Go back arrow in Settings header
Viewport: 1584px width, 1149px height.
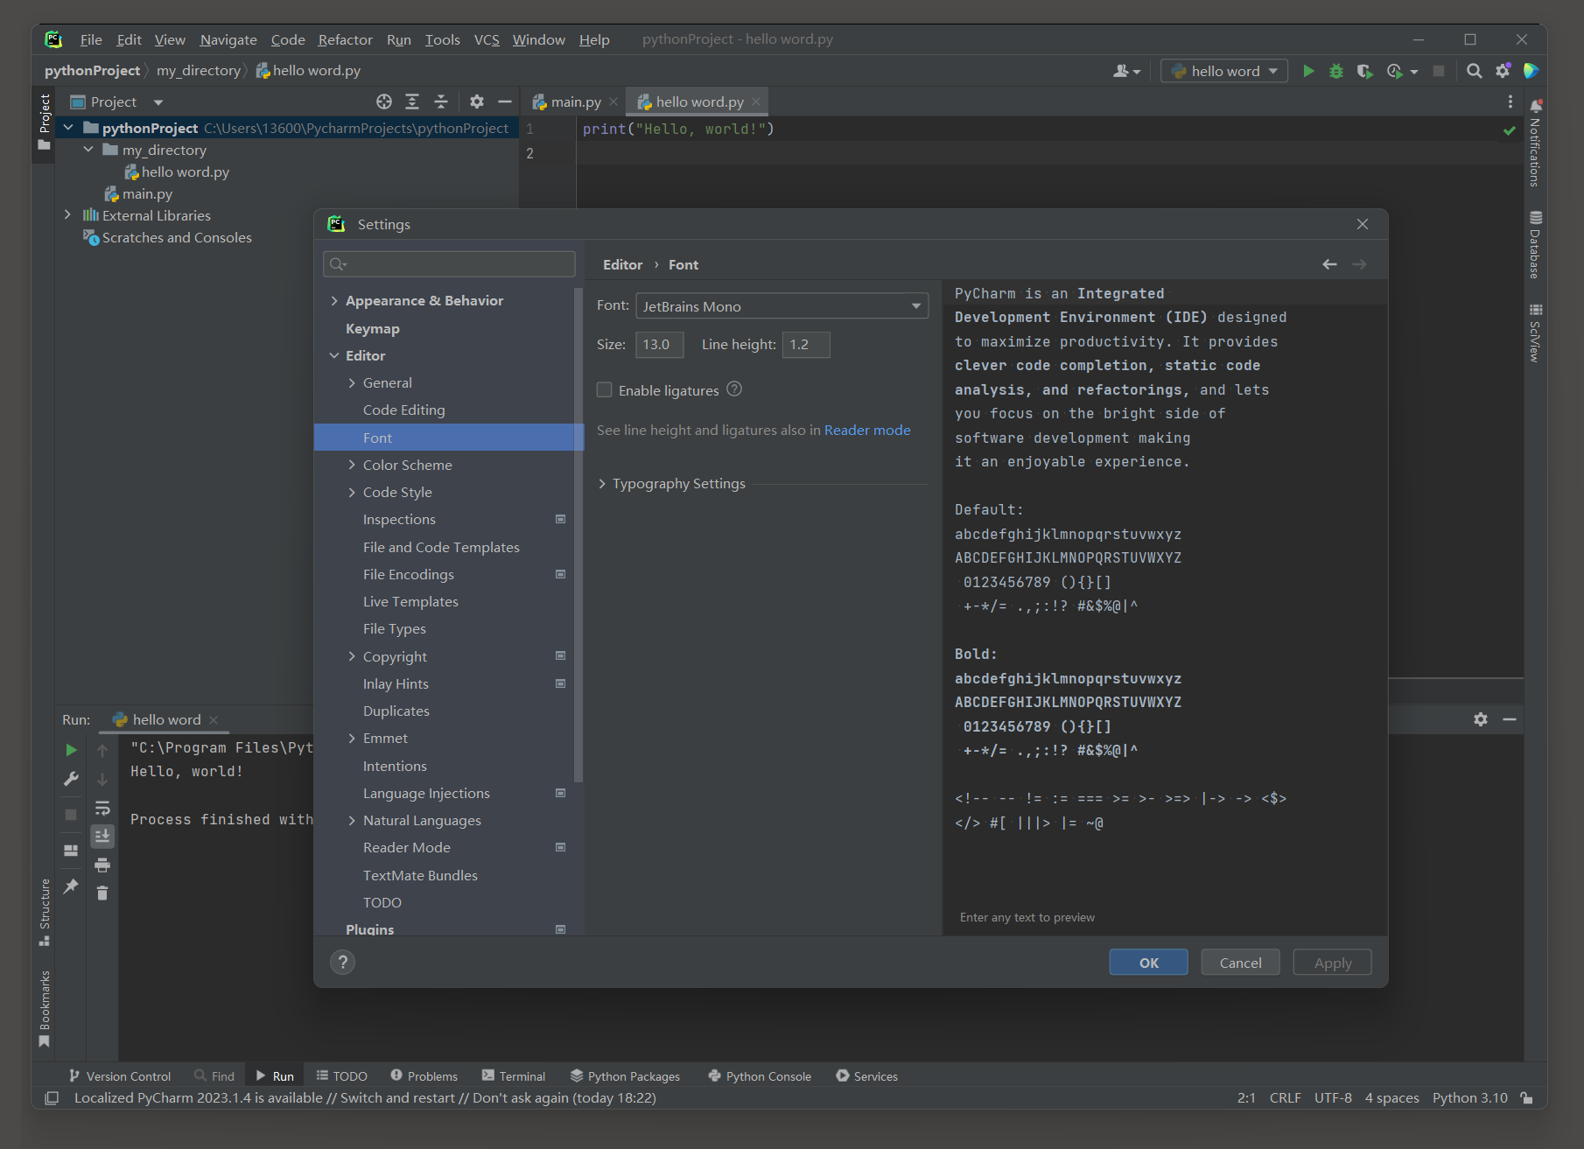(1329, 264)
